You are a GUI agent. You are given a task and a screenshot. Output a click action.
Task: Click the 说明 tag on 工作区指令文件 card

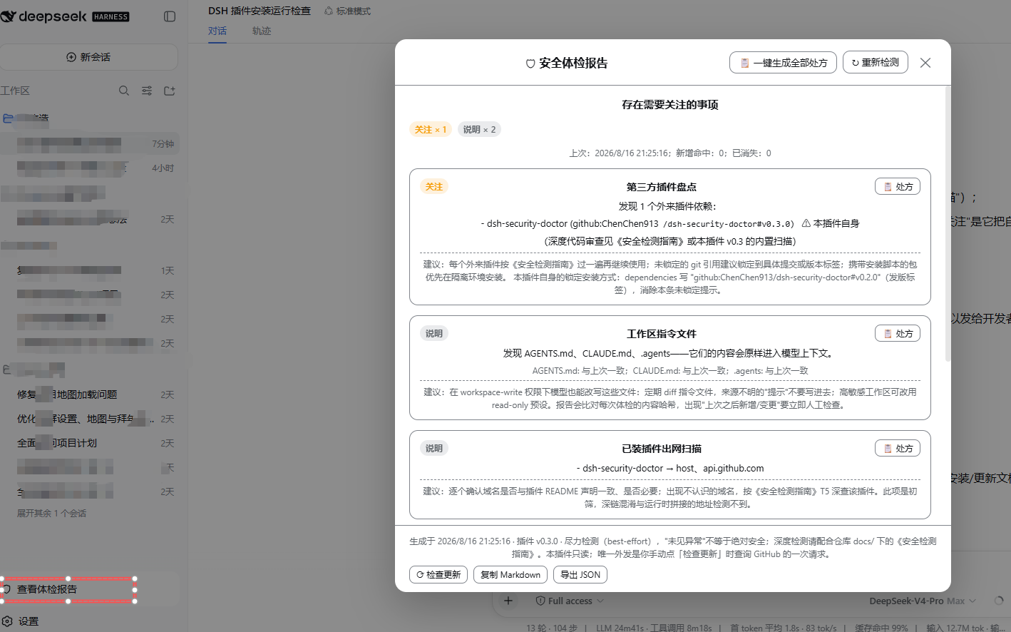[434, 334]
